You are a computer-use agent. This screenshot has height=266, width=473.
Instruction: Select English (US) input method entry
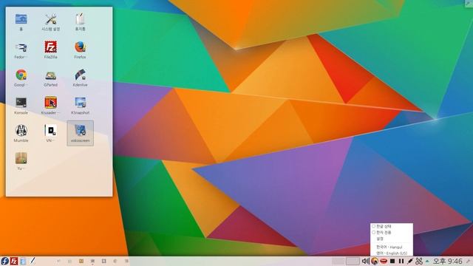coord(391,253)
